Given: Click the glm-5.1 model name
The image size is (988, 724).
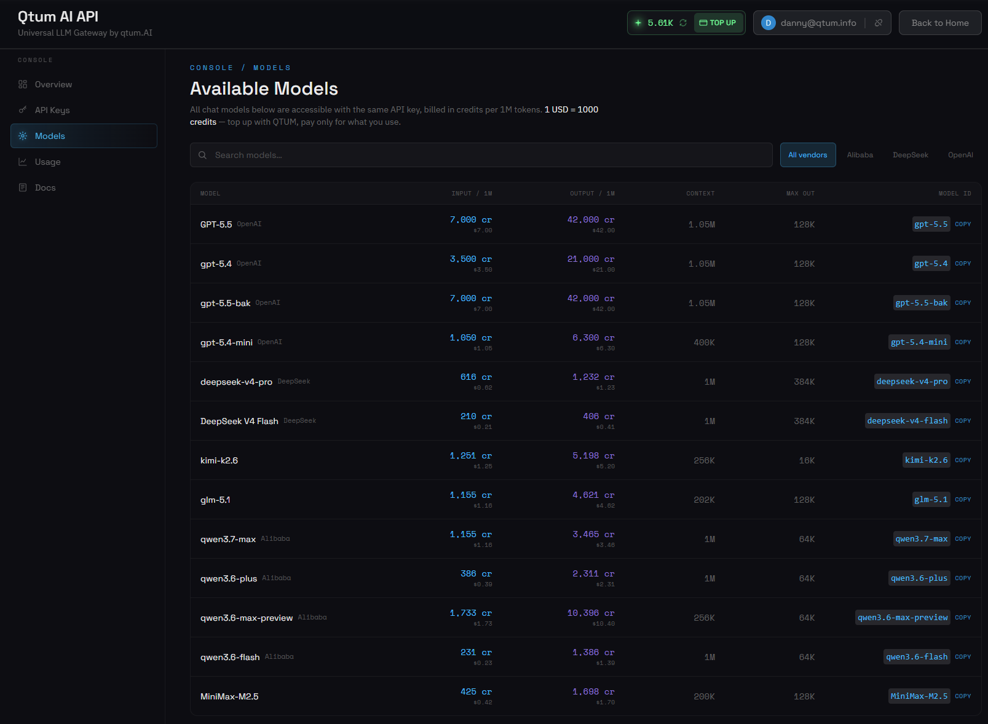Looking at the screenshot, I should [x=215, y=500].
